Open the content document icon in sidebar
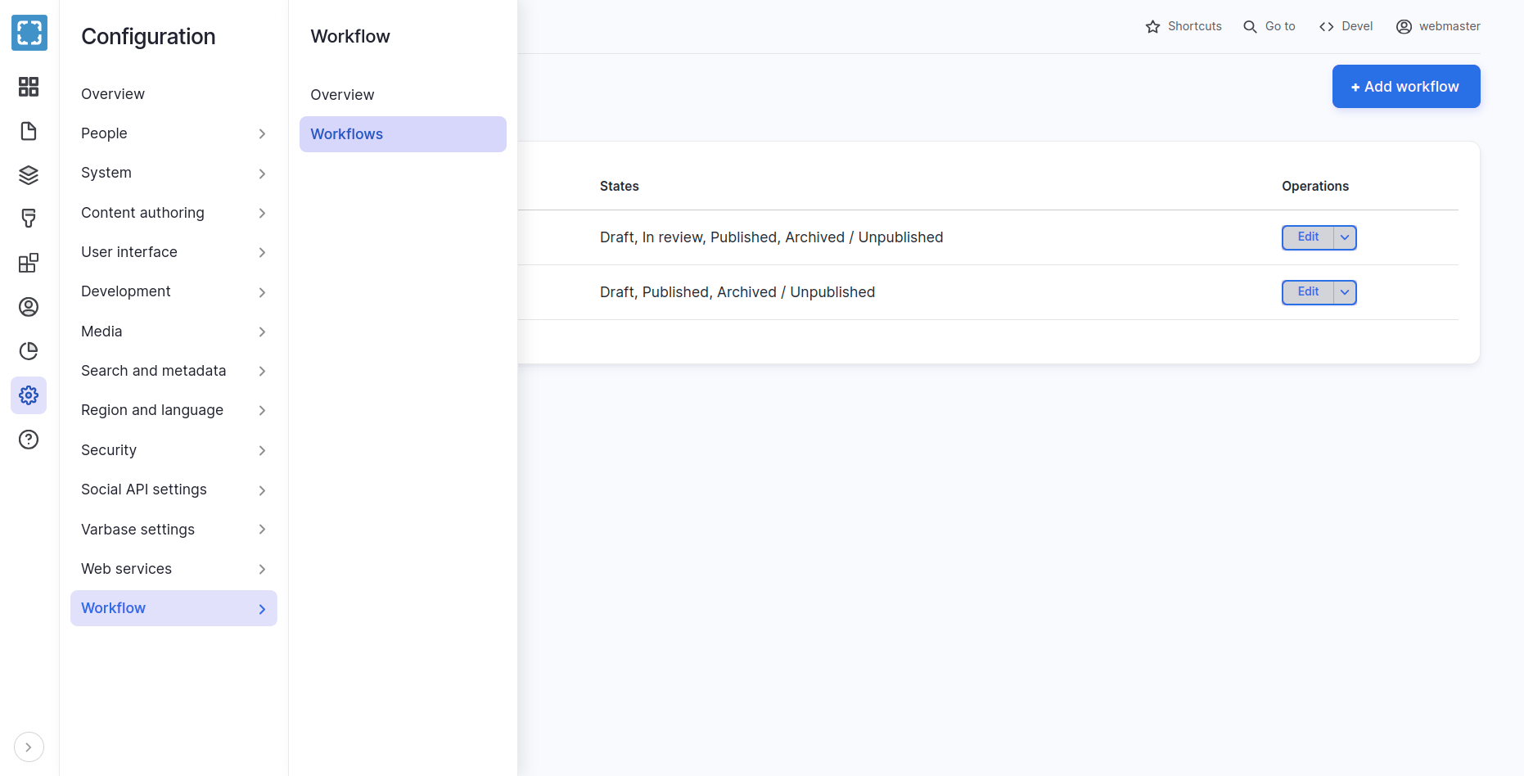Screen dimensions: 1524x776 [x=29, y=131]
